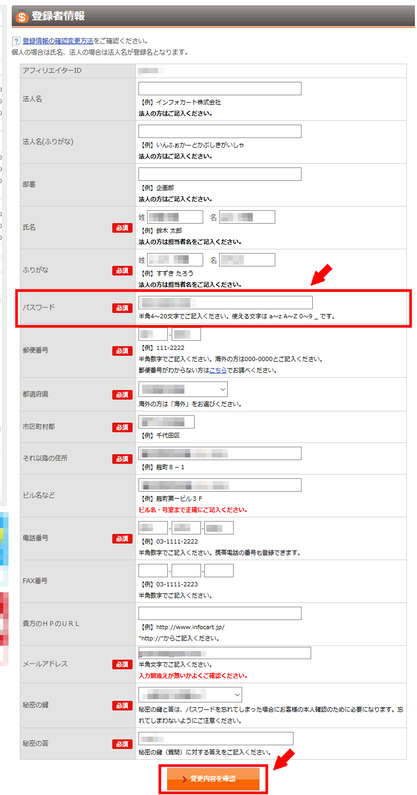
Task: Open the 都道府県 dropdown
Action: pos(183,389)
